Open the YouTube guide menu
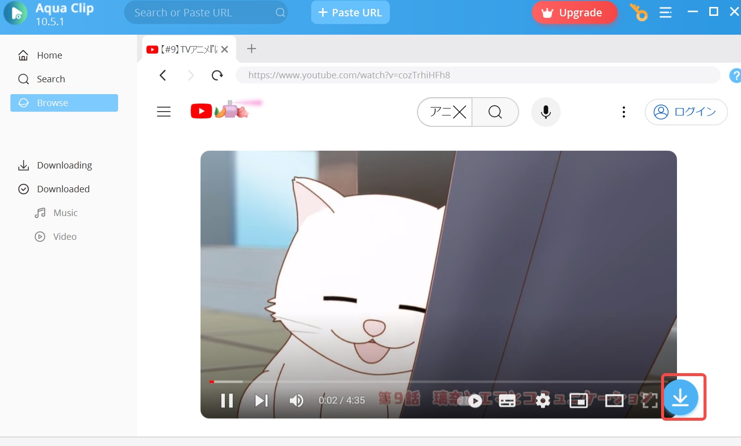This screenshot has height=446, width=741. [x=164, y=112]
